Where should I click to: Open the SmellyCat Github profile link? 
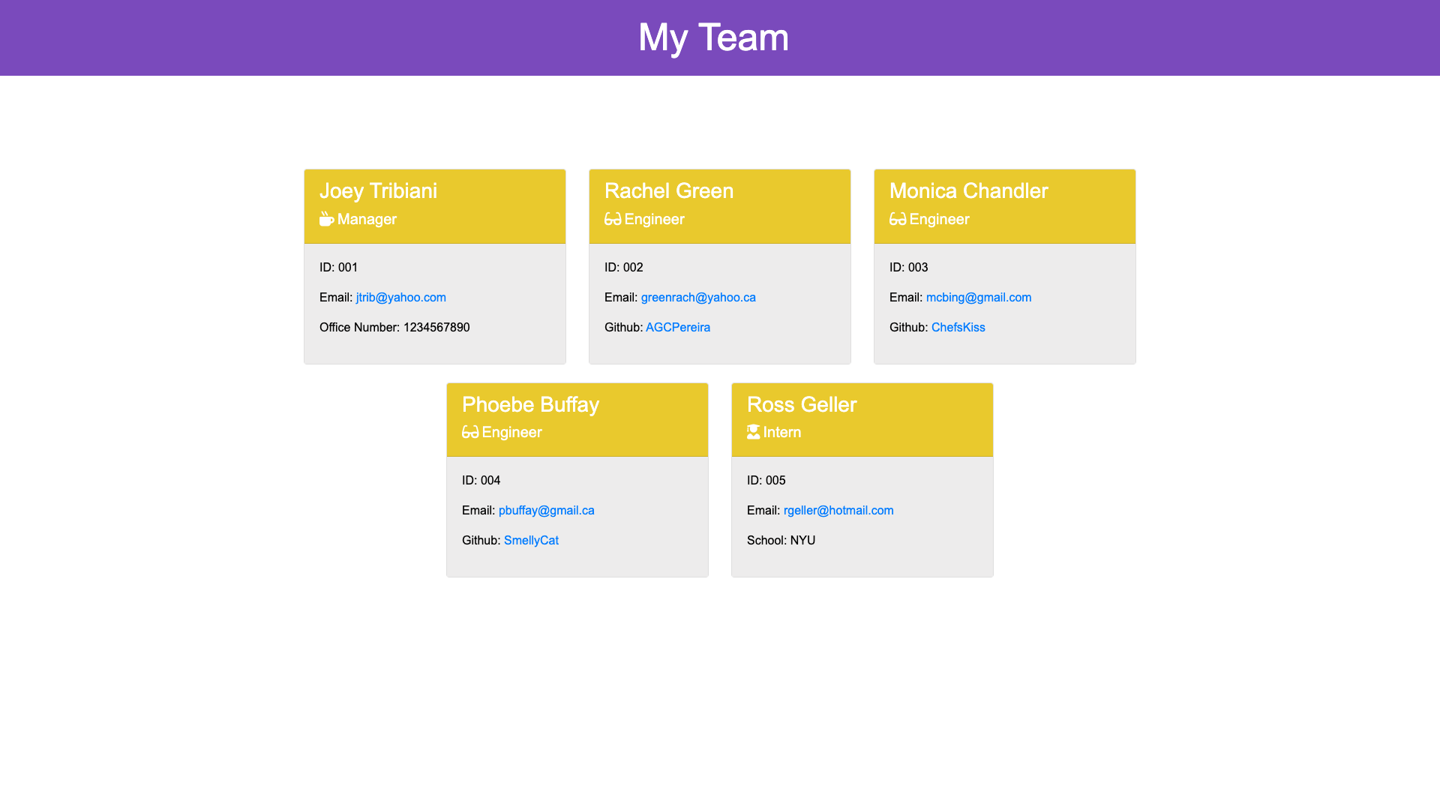pos(531,540)
